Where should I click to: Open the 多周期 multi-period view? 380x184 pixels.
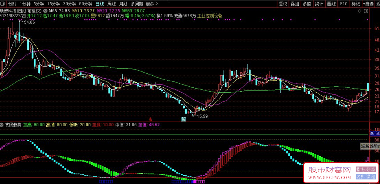coord(137,4)
